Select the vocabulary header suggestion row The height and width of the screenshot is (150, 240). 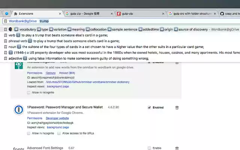click(120, 29)
